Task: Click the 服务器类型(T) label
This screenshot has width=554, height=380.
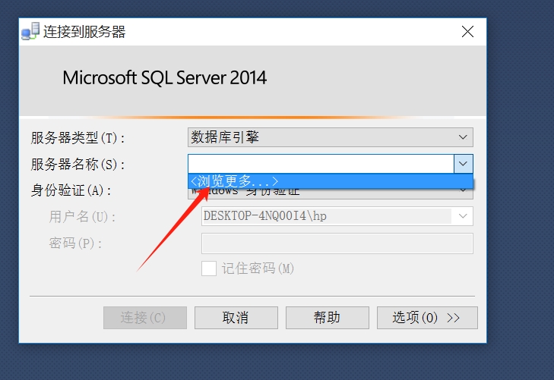Action: (78, 138)
